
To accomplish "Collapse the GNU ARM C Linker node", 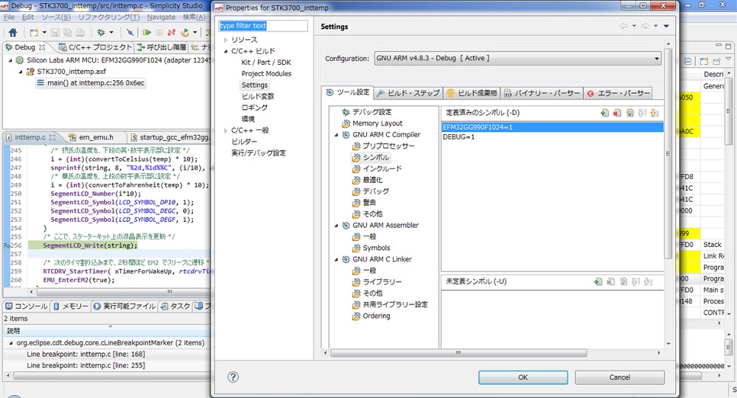I will point(336,259).
